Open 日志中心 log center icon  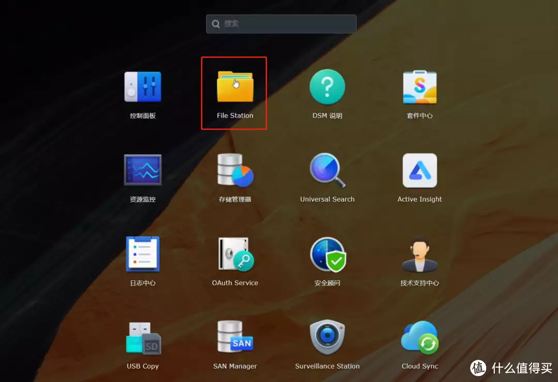[143, 254]
